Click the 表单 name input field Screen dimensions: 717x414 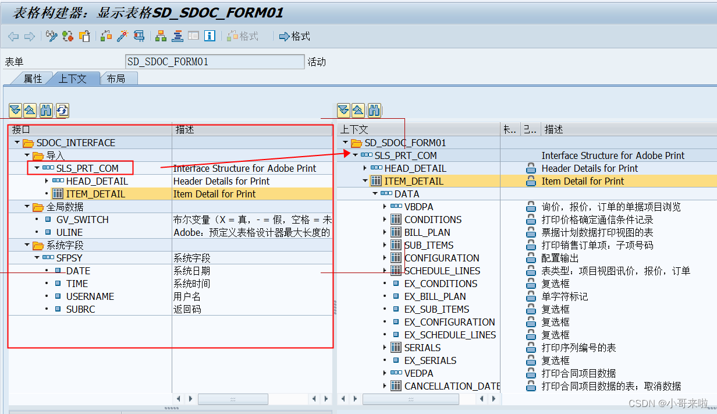click(x=215, y=62)
